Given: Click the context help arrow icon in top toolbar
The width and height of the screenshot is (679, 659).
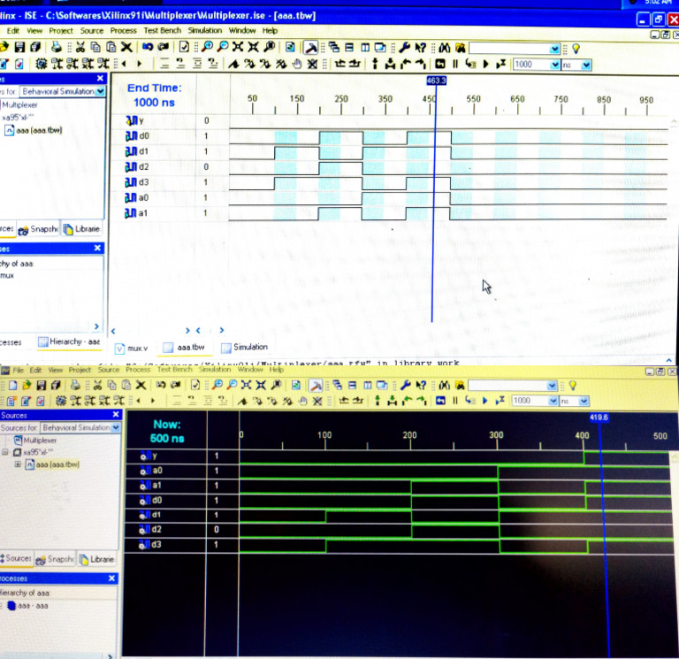Looking at the screenshot, I should click(421, 47).
